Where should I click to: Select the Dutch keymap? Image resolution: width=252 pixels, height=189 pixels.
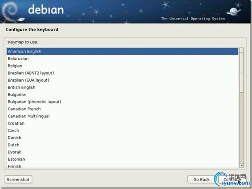(122, 145)
